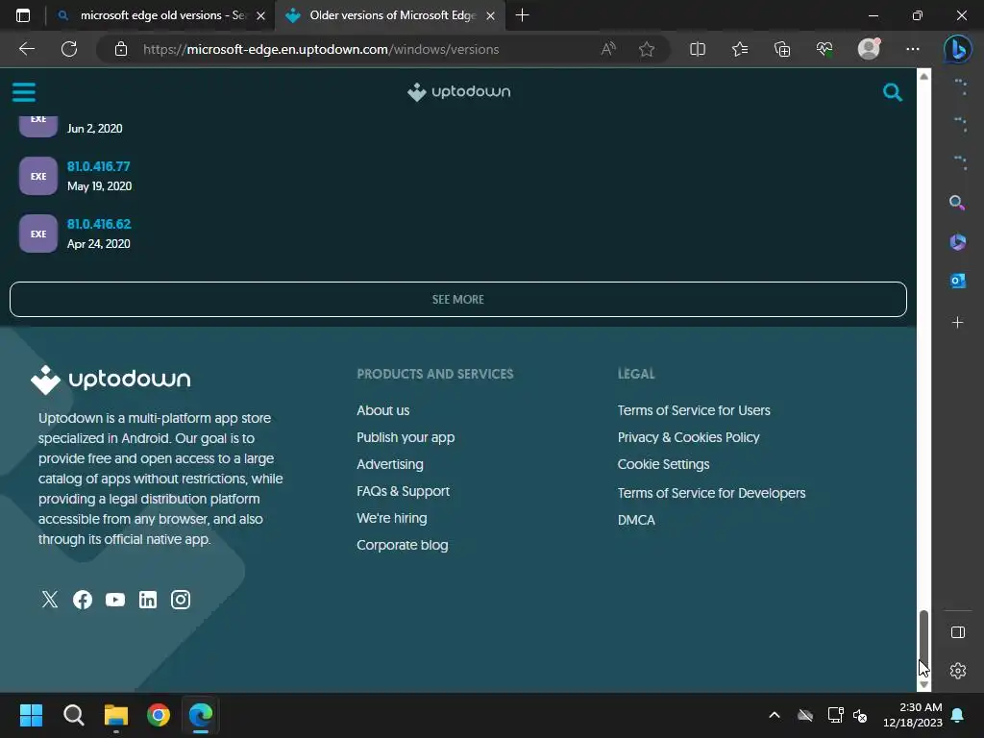Screen dimensions: 984x738
Task: Click the page scrollbar thumb
Action: pos(923,640)
